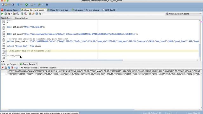Screen dimensions: 203x114
Task: Click the define json_text line
Action: point(103,41)
